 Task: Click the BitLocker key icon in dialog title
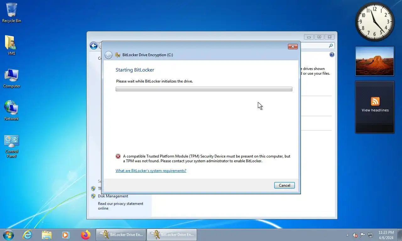point(118,55)
